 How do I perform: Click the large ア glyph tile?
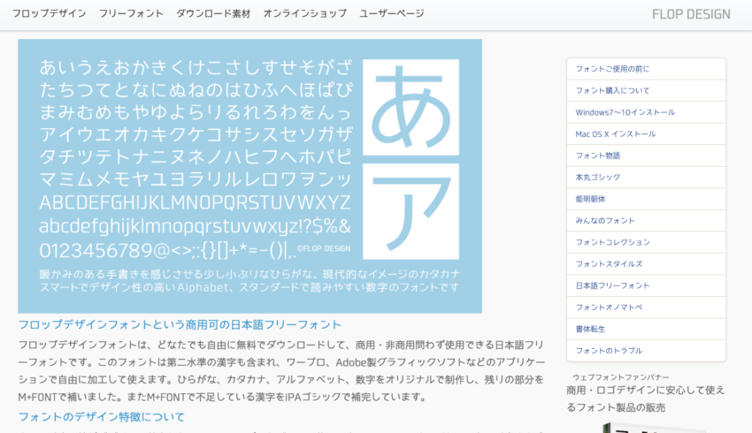pos(411,211)
